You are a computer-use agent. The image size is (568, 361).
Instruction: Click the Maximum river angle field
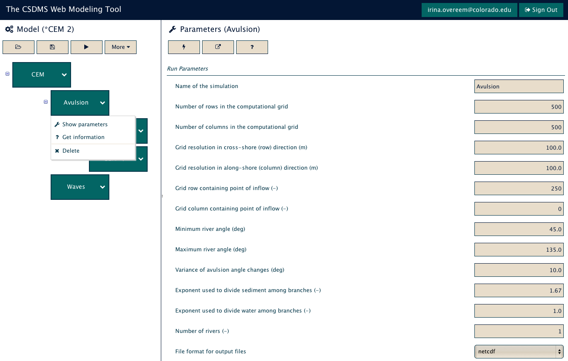pyautogui.click(x=519, y=250)
